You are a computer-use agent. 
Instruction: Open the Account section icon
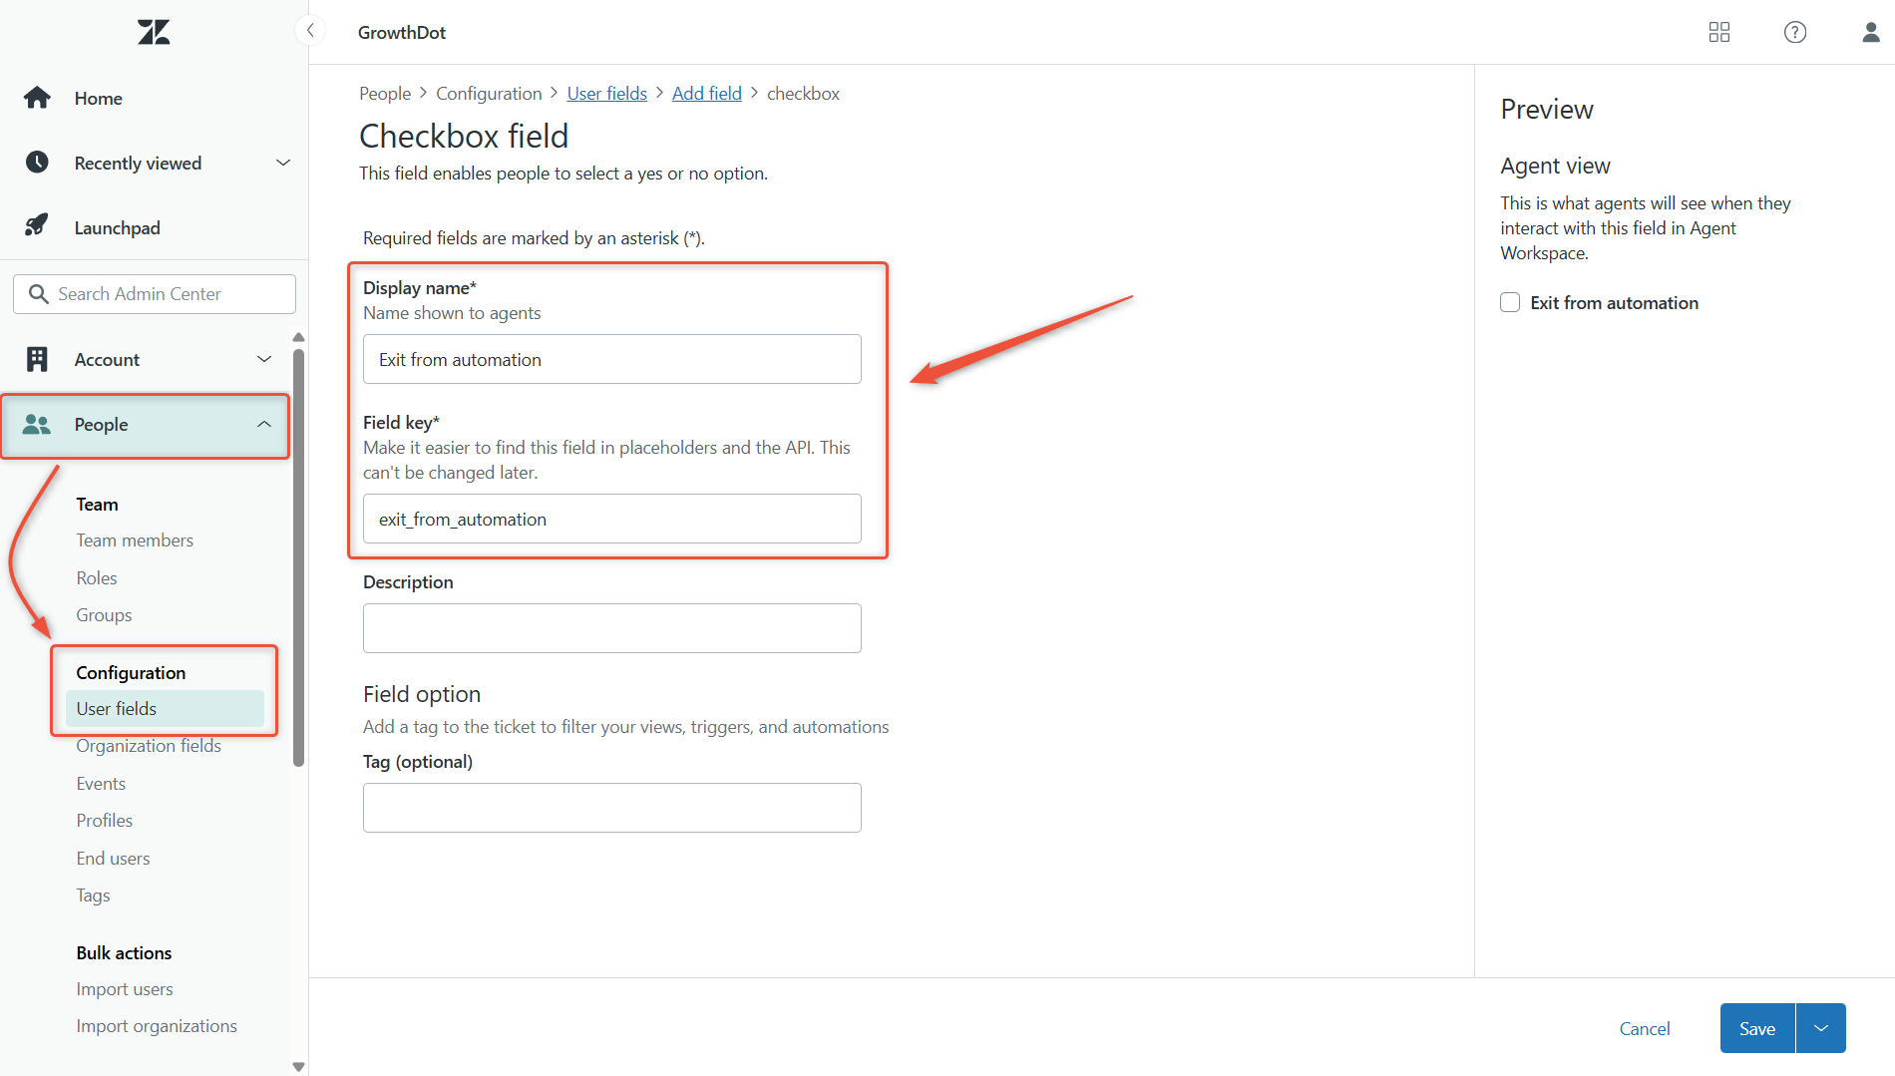(37, 359)
